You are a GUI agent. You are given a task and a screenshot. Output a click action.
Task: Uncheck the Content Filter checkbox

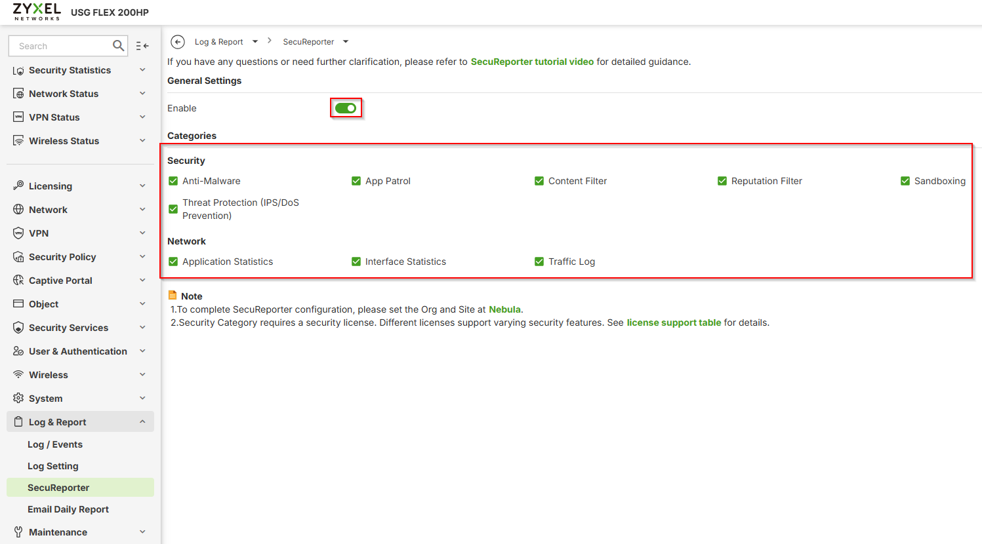tap(539, 181)
